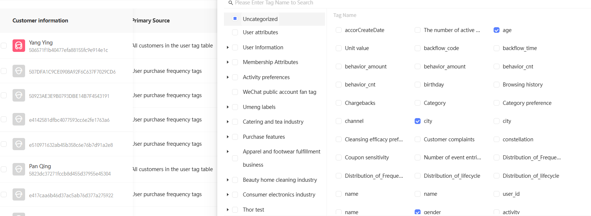Click avatar icon for customer e510971632ab45b358c6e76b7d91a2e8
This screenshot has height=216, width=591.
tap(19, 144)
